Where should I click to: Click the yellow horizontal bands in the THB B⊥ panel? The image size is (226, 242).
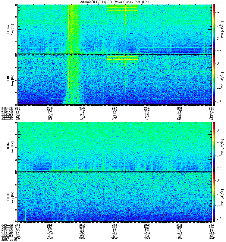[x=123, y=8]
